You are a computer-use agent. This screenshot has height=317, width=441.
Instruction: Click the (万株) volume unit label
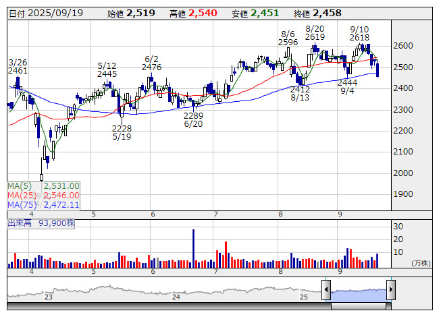coord(421,263)
